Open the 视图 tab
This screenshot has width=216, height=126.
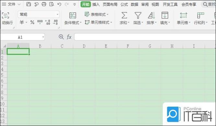[155, 5]
